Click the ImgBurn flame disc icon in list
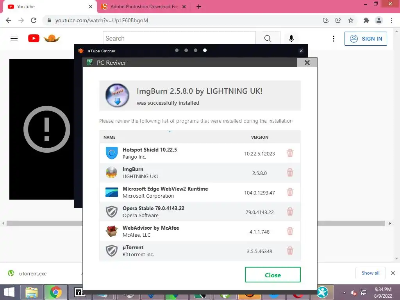 pos(111,172)
